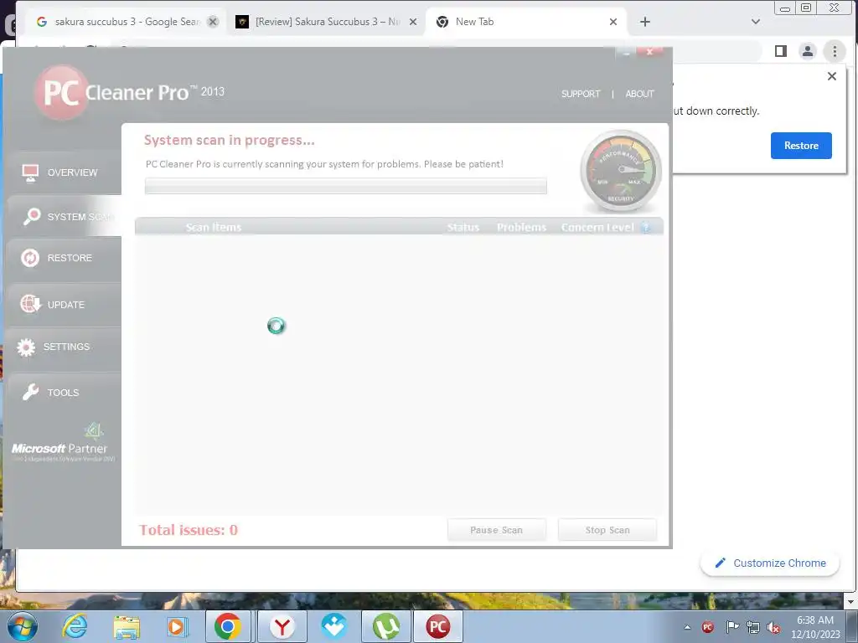This screenshot has width=858, height=643.
Task: Click the Microsoft Partner badge
Action: click(63, 443)
